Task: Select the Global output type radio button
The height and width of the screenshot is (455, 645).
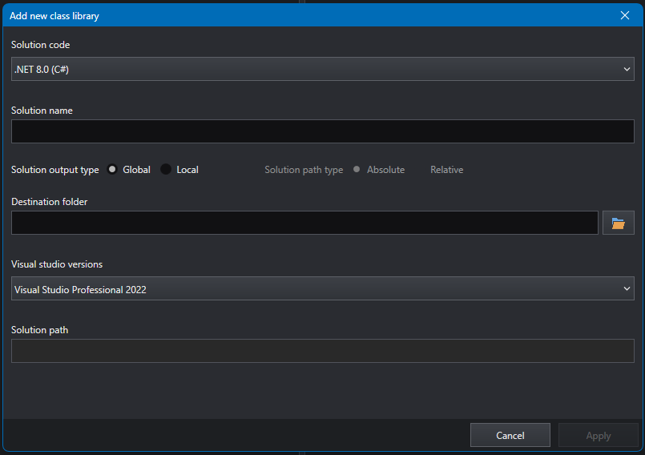Action: click(112, 170)
